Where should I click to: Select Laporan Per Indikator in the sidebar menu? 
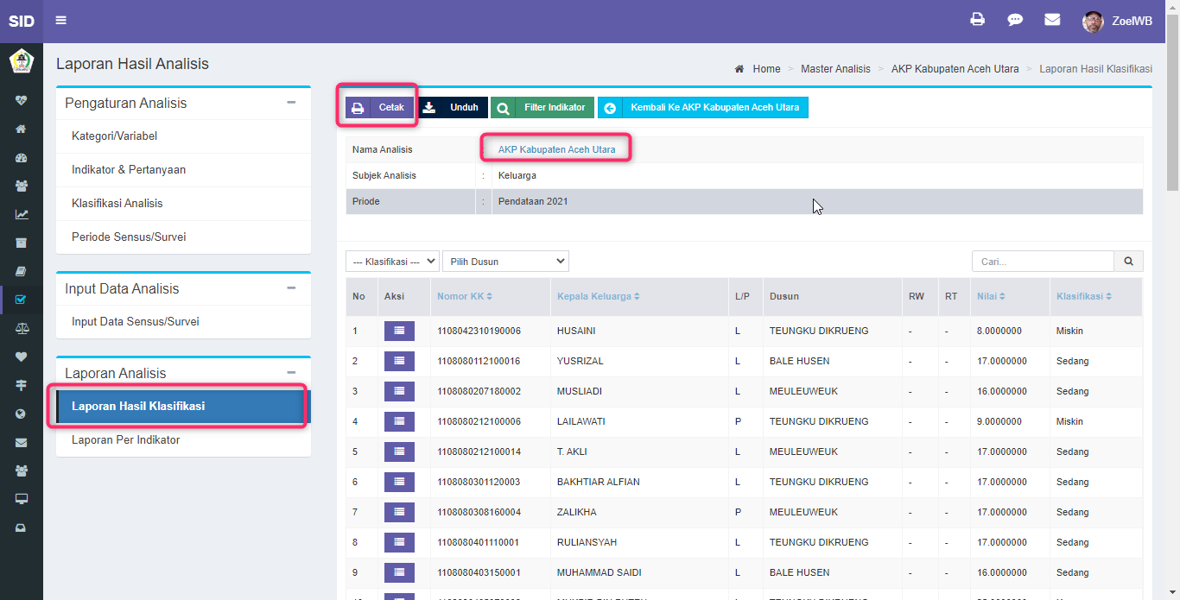coord(127,439)
